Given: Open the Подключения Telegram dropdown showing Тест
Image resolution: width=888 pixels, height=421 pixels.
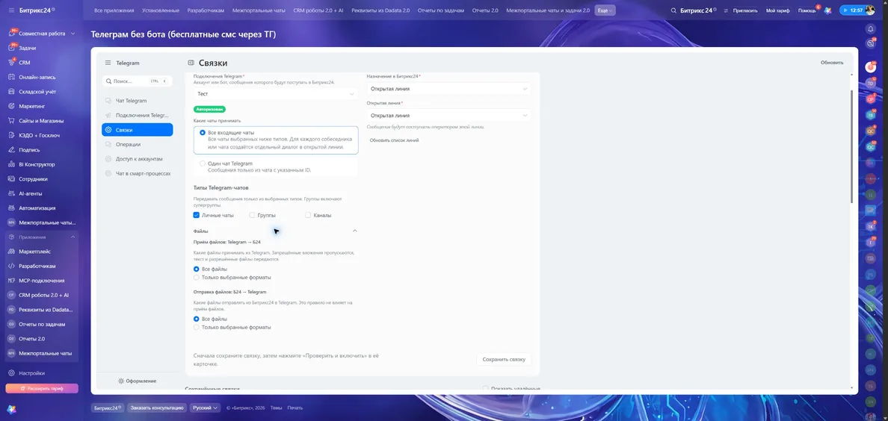Looking at the screenshot, I should 276,94.
